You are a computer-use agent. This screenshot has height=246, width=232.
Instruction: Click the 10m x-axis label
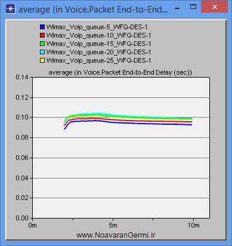coord(193,225)
